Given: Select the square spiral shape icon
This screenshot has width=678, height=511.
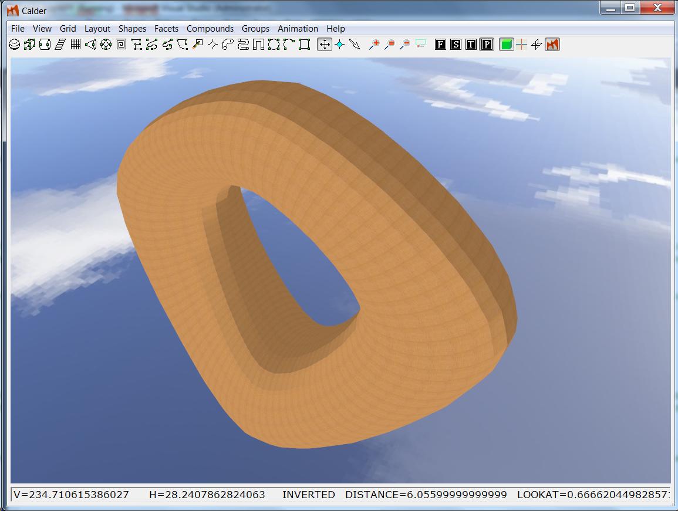Looking at the screenshot, I should tap(122, 44).
